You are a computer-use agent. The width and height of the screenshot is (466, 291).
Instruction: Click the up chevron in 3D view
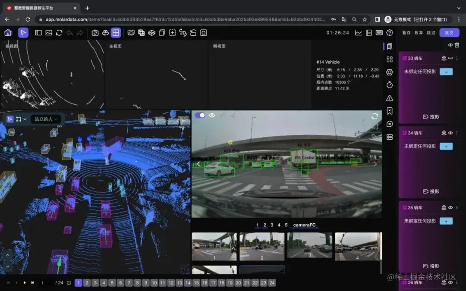[x=7, y=255]
